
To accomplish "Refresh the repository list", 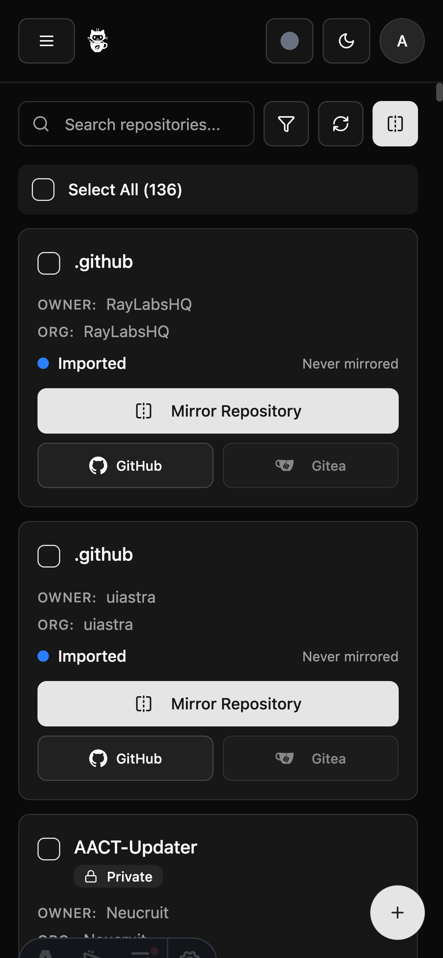I will coord(340,124).
